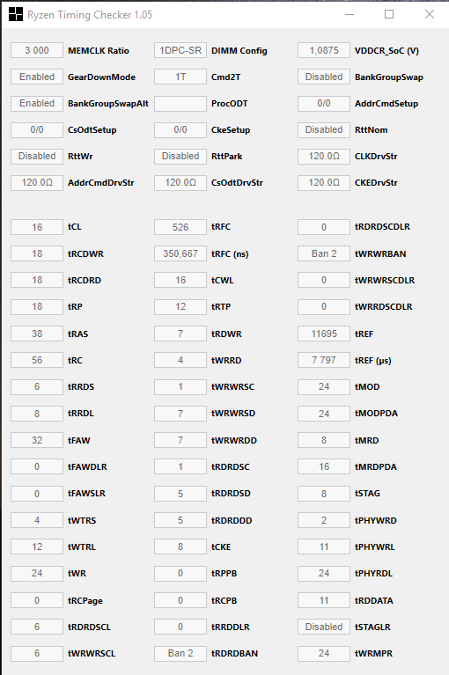The height and width of the screenshot is (675, 449).
Task: Click the tRAS value 38 field
Action: (37, 334)
